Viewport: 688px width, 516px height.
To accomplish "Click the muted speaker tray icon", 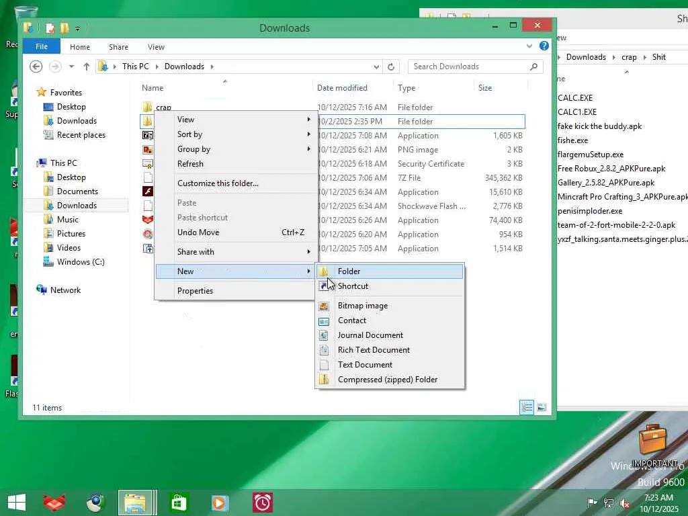I will pos(625,503).
